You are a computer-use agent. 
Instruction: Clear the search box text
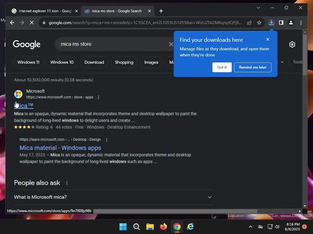(x=171, y=44)
